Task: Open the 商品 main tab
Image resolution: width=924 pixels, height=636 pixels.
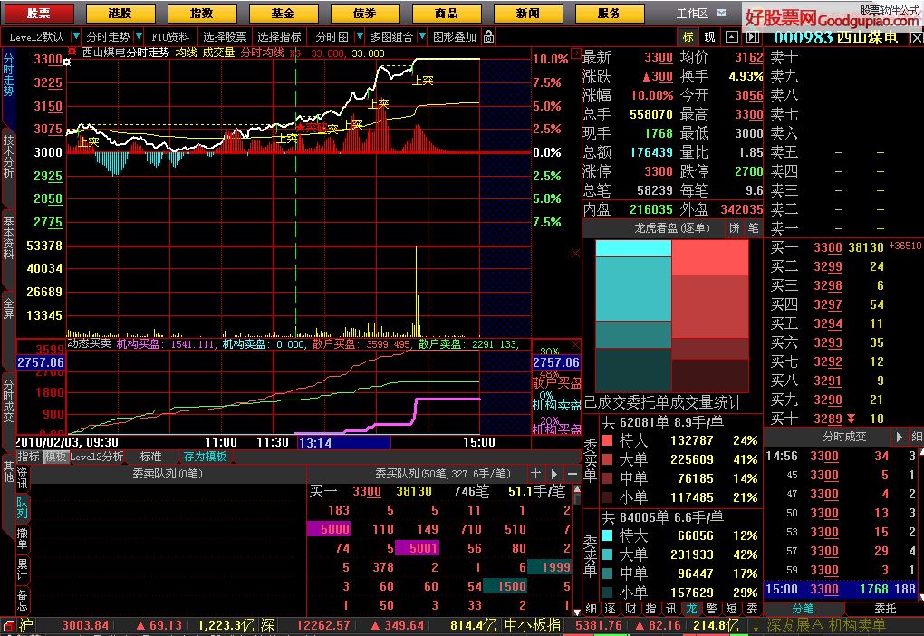Action: point(446,13)
